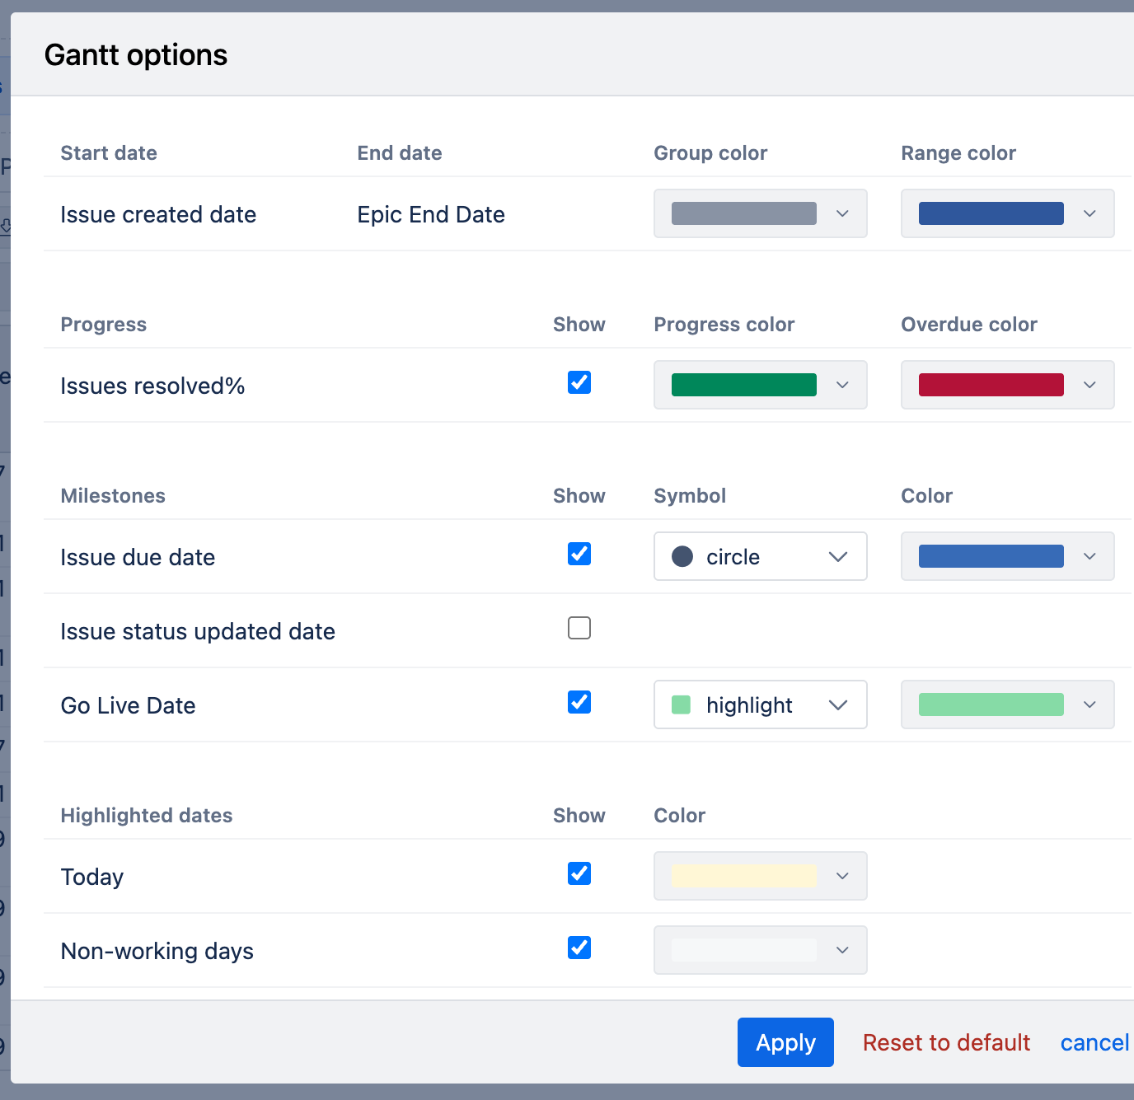Expand the Range color selector
Image resolution: width=1134 pixels, height=1100 pixels.
click(1007, 213)
